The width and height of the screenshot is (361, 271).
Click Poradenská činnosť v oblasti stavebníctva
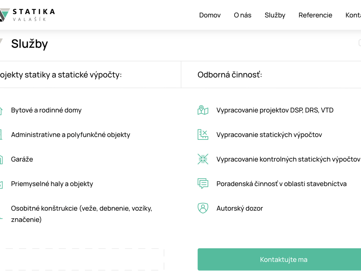[x=281, y=184]
